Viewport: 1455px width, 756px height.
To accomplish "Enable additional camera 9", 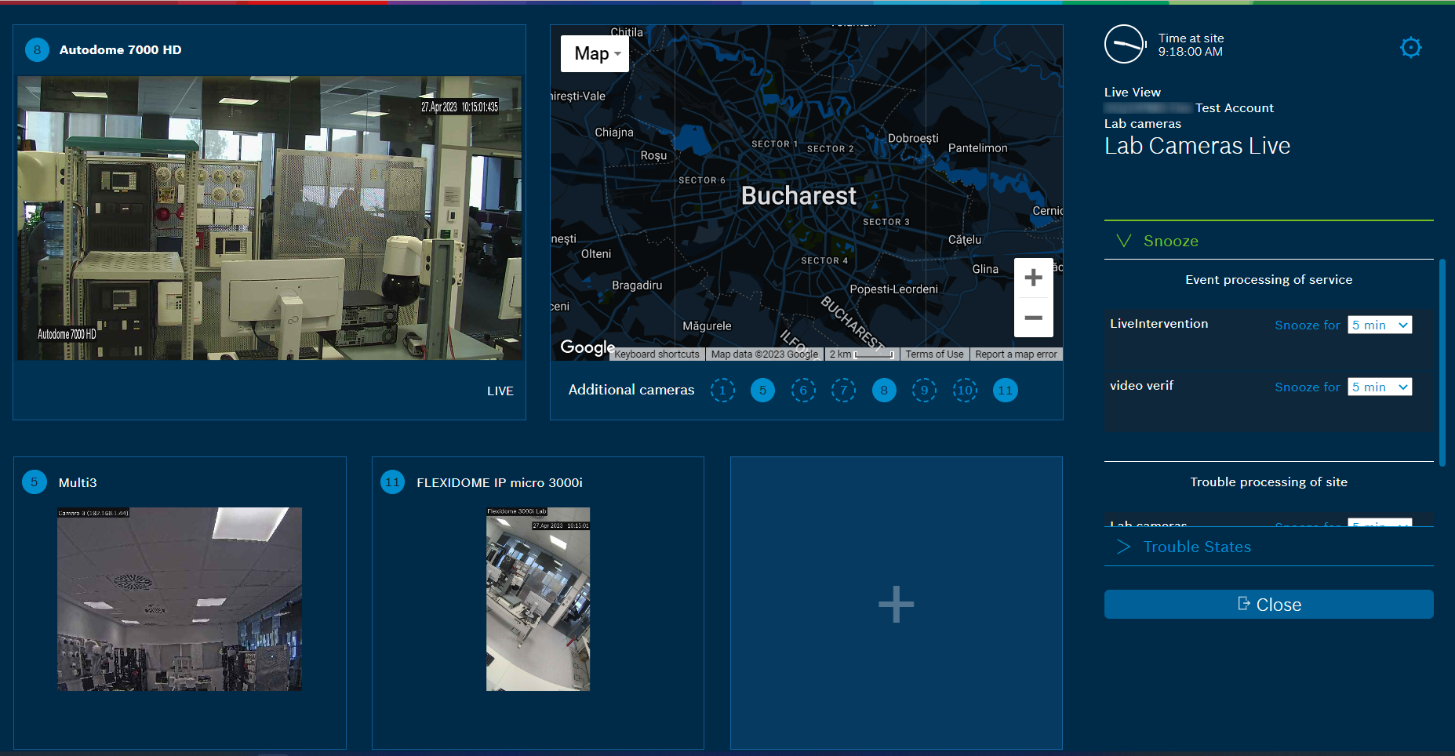I will coord(924,391).
